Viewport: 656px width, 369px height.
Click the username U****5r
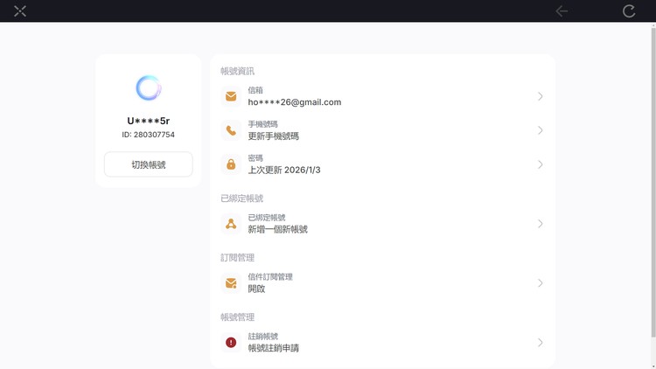tap(149, 121)
